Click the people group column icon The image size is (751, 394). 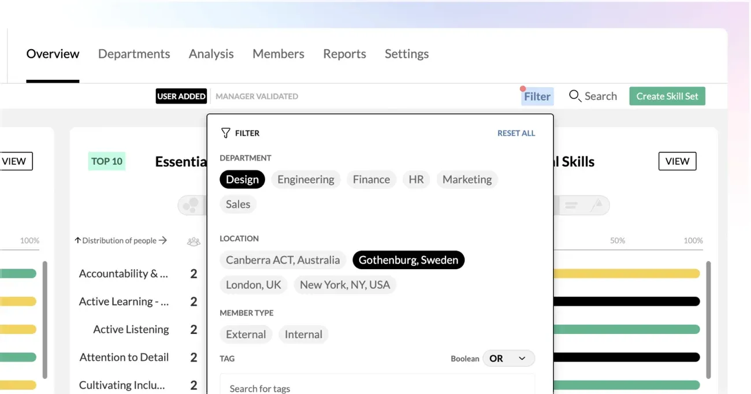coord(194,241)
